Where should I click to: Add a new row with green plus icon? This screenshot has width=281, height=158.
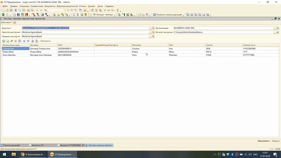pyautogui.click(x=4, y=41)
